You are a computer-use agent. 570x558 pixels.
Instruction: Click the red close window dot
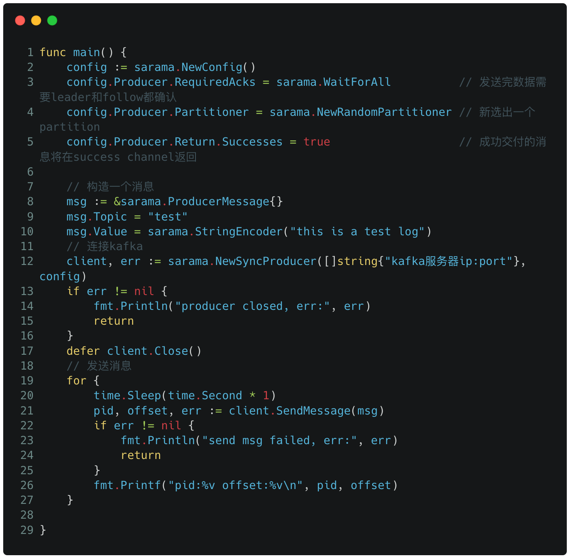tap(20, 20)
